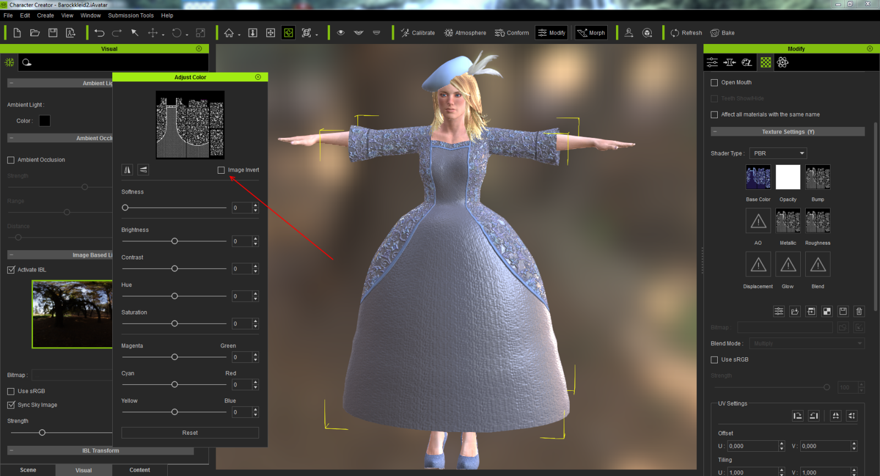Collapse the Ambient Occlusion section header
Image resolution: width=880 pixels, height=476 pixels.
click(11, 139)
